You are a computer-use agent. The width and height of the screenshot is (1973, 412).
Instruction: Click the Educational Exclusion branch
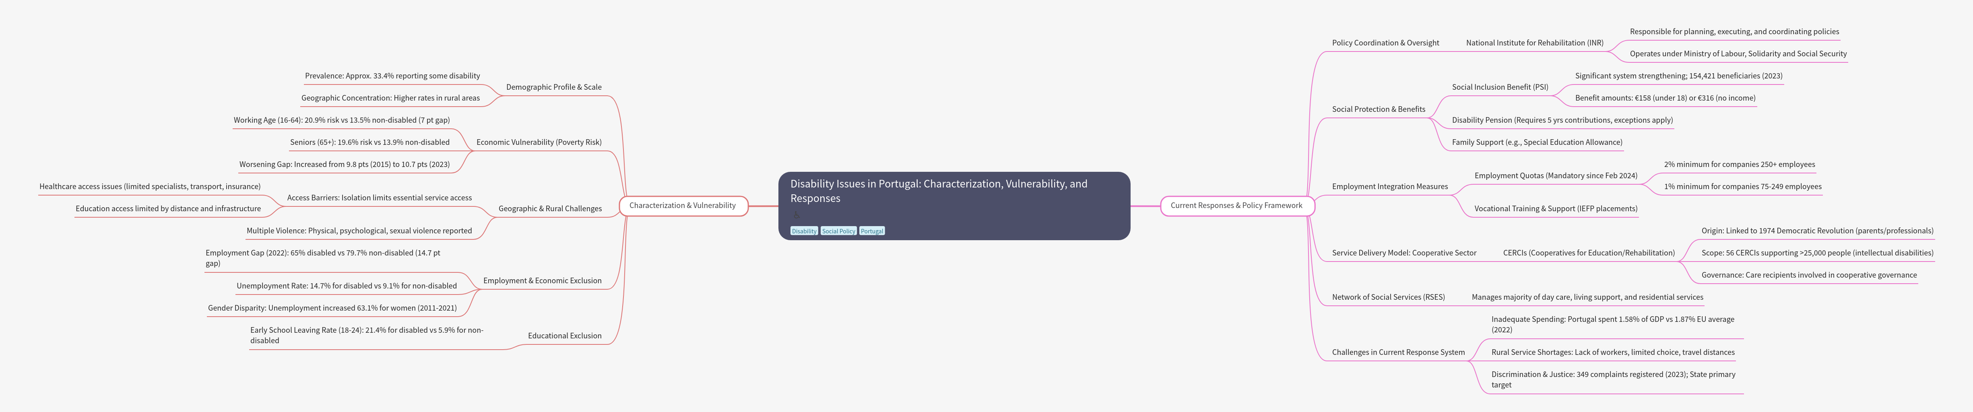coord(564,336)
